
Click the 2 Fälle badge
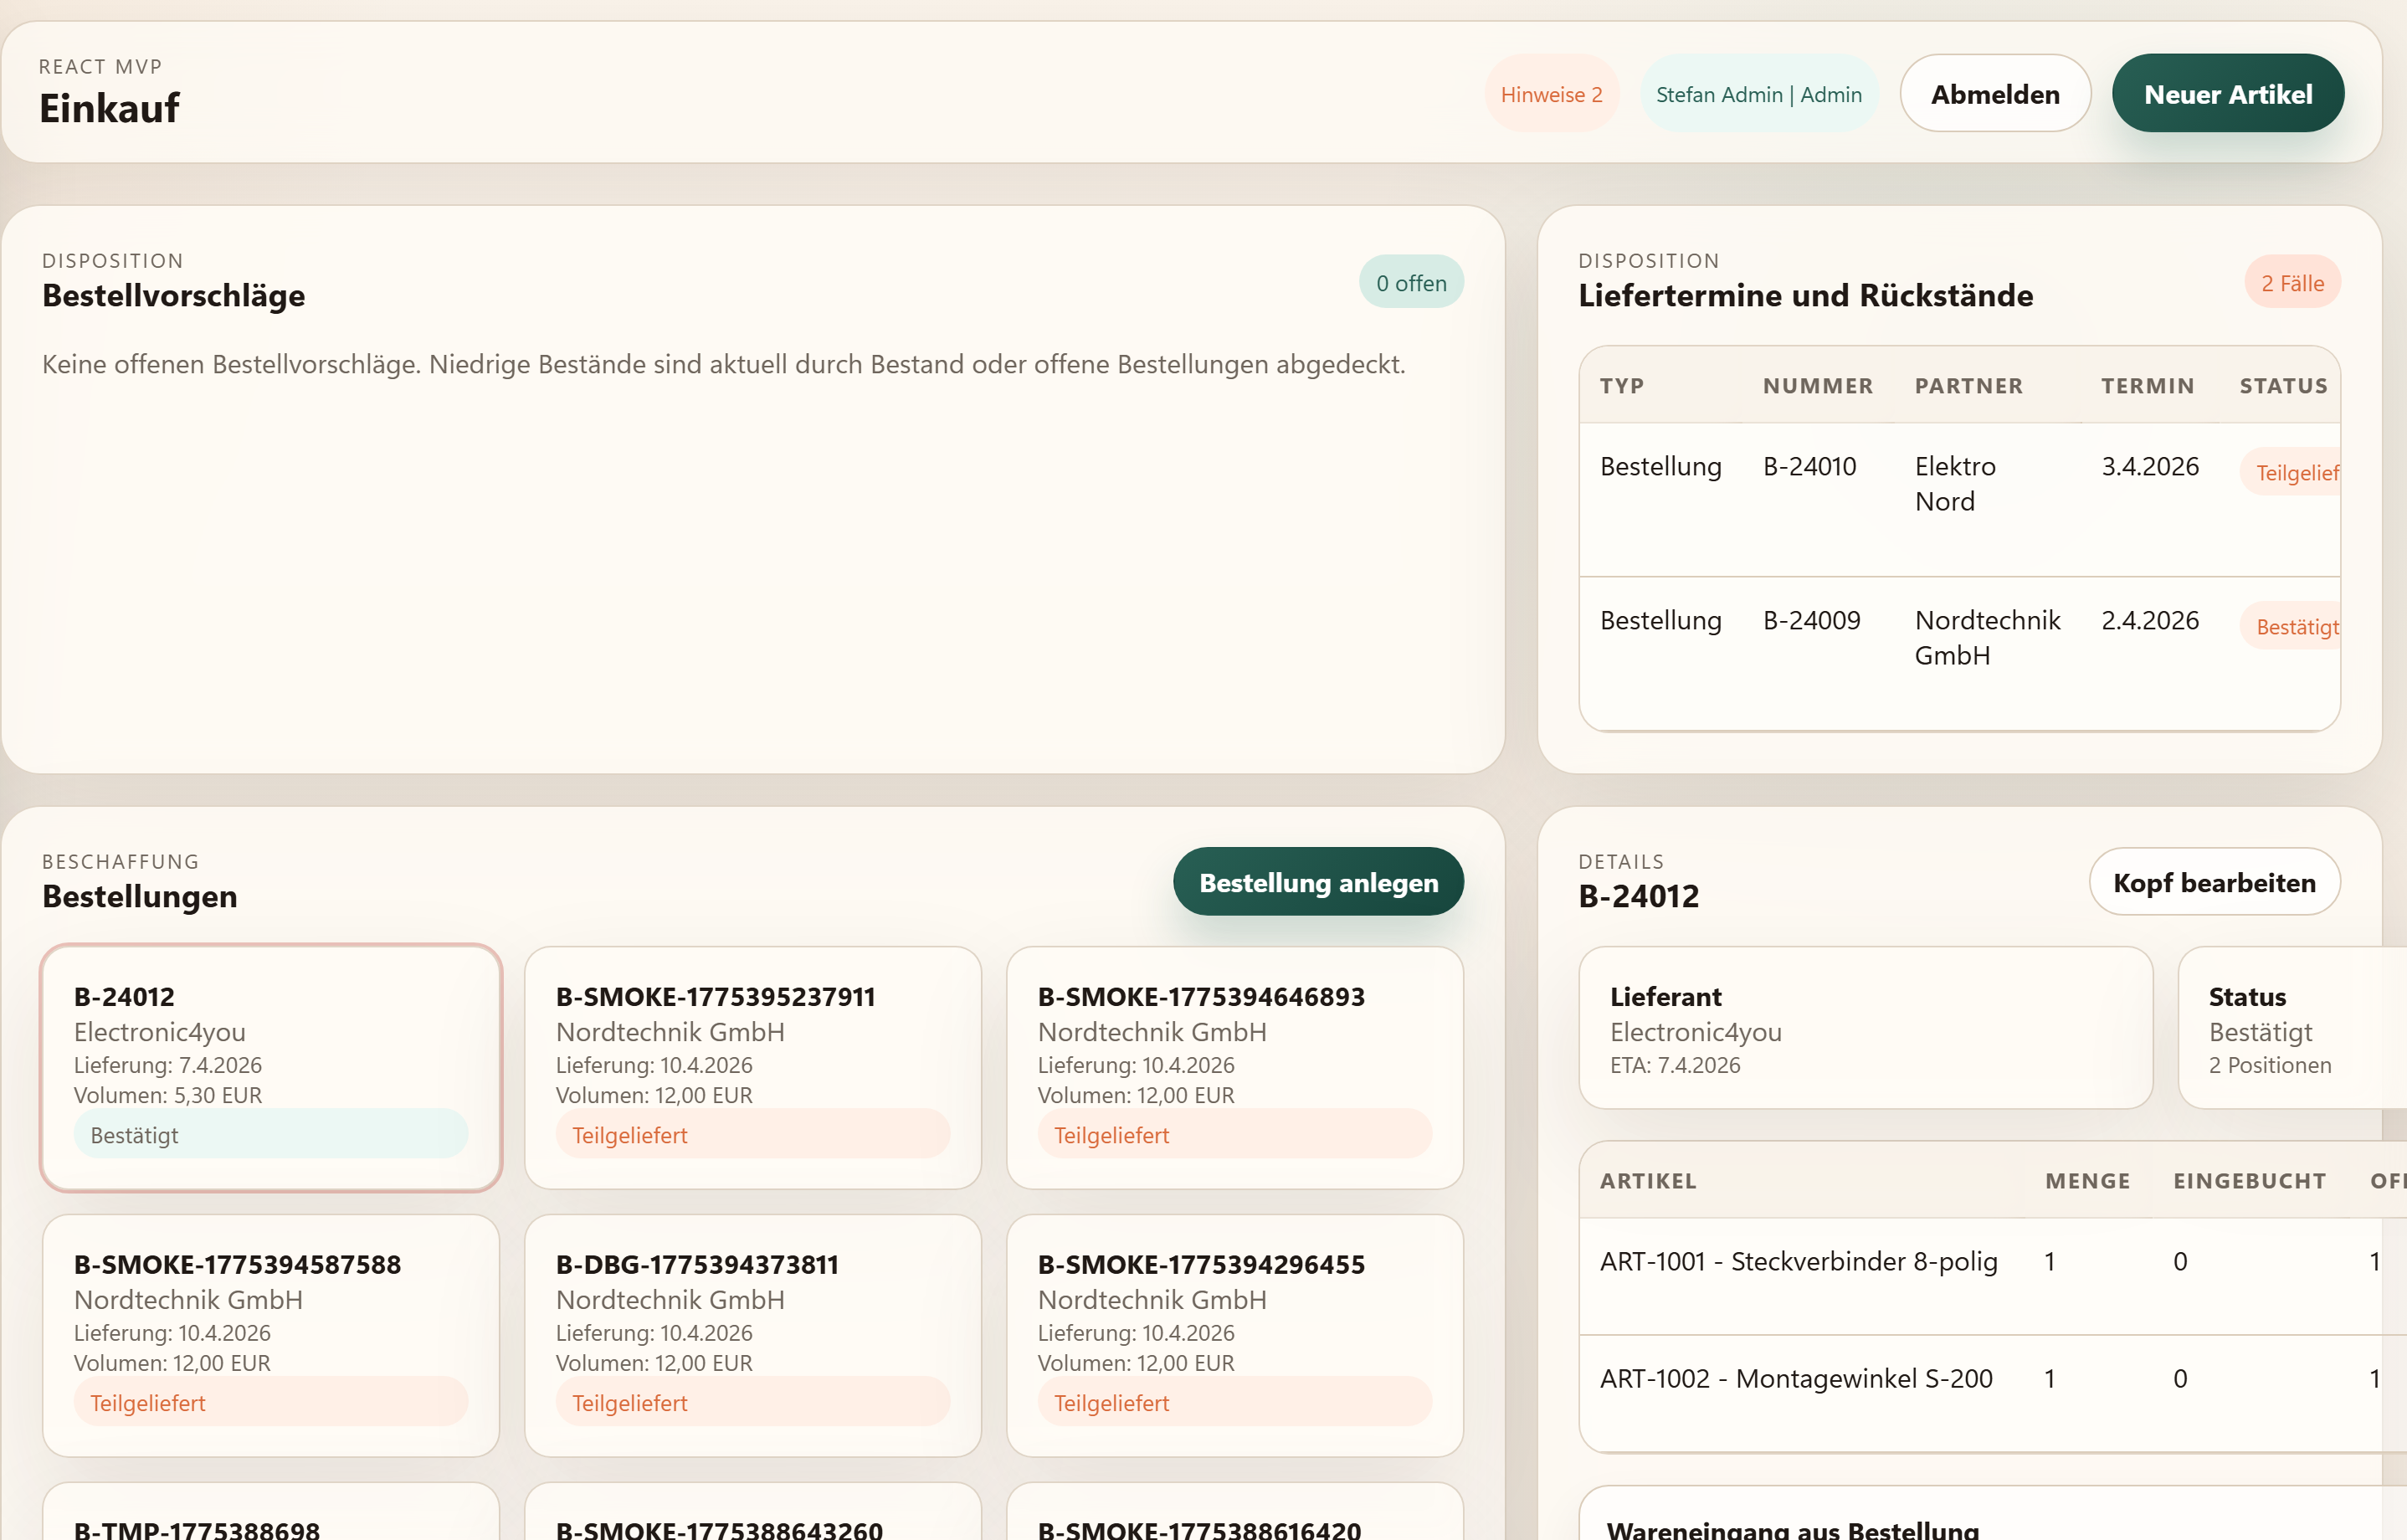pos(2291,283)
